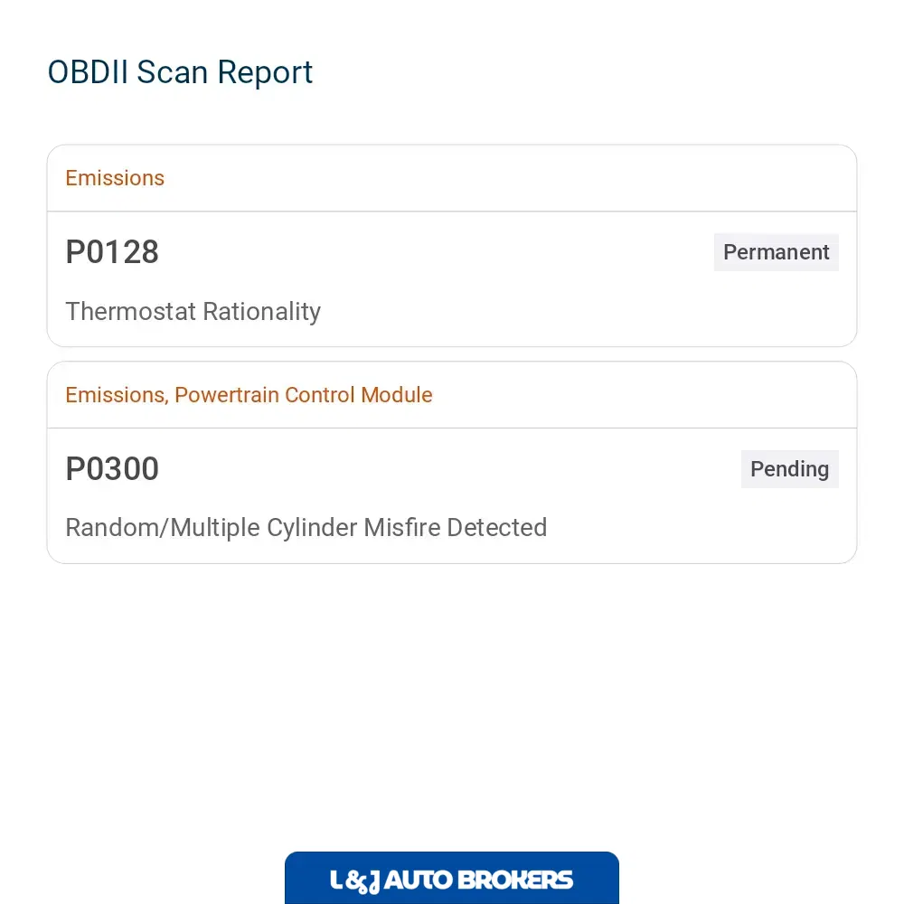Open the P0128 trouble code
This screenshot has width=904, height=904.
112,252
